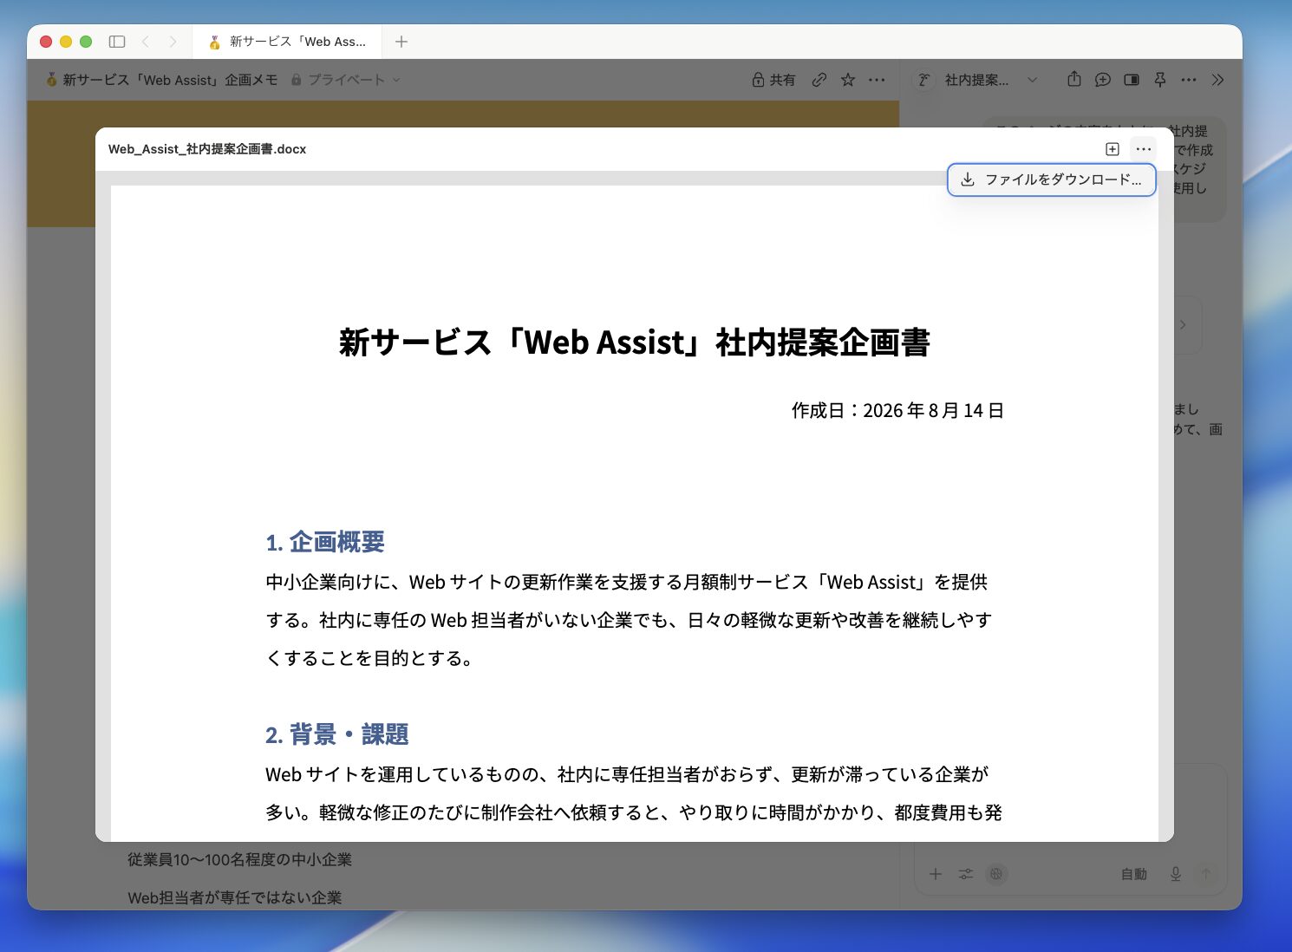Expand the 社内提案... chat title dropdown
1292x952 pixels.
(990, 80)
